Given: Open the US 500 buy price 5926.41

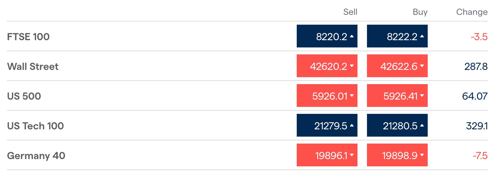Looking at the screenshot, I should pos(397,96).
